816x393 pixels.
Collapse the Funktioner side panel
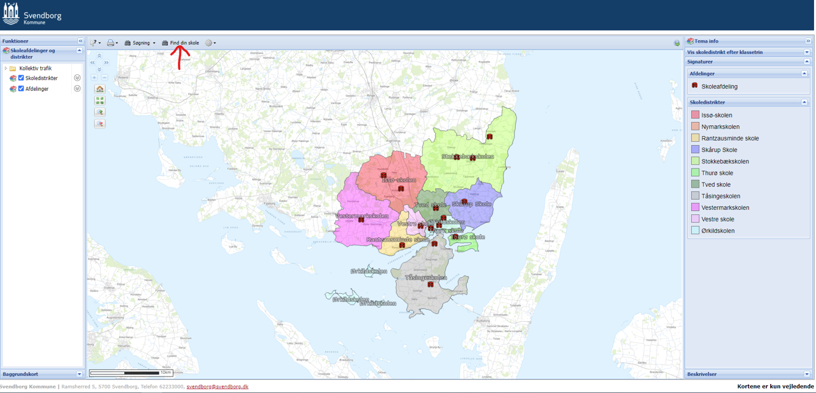80,41
